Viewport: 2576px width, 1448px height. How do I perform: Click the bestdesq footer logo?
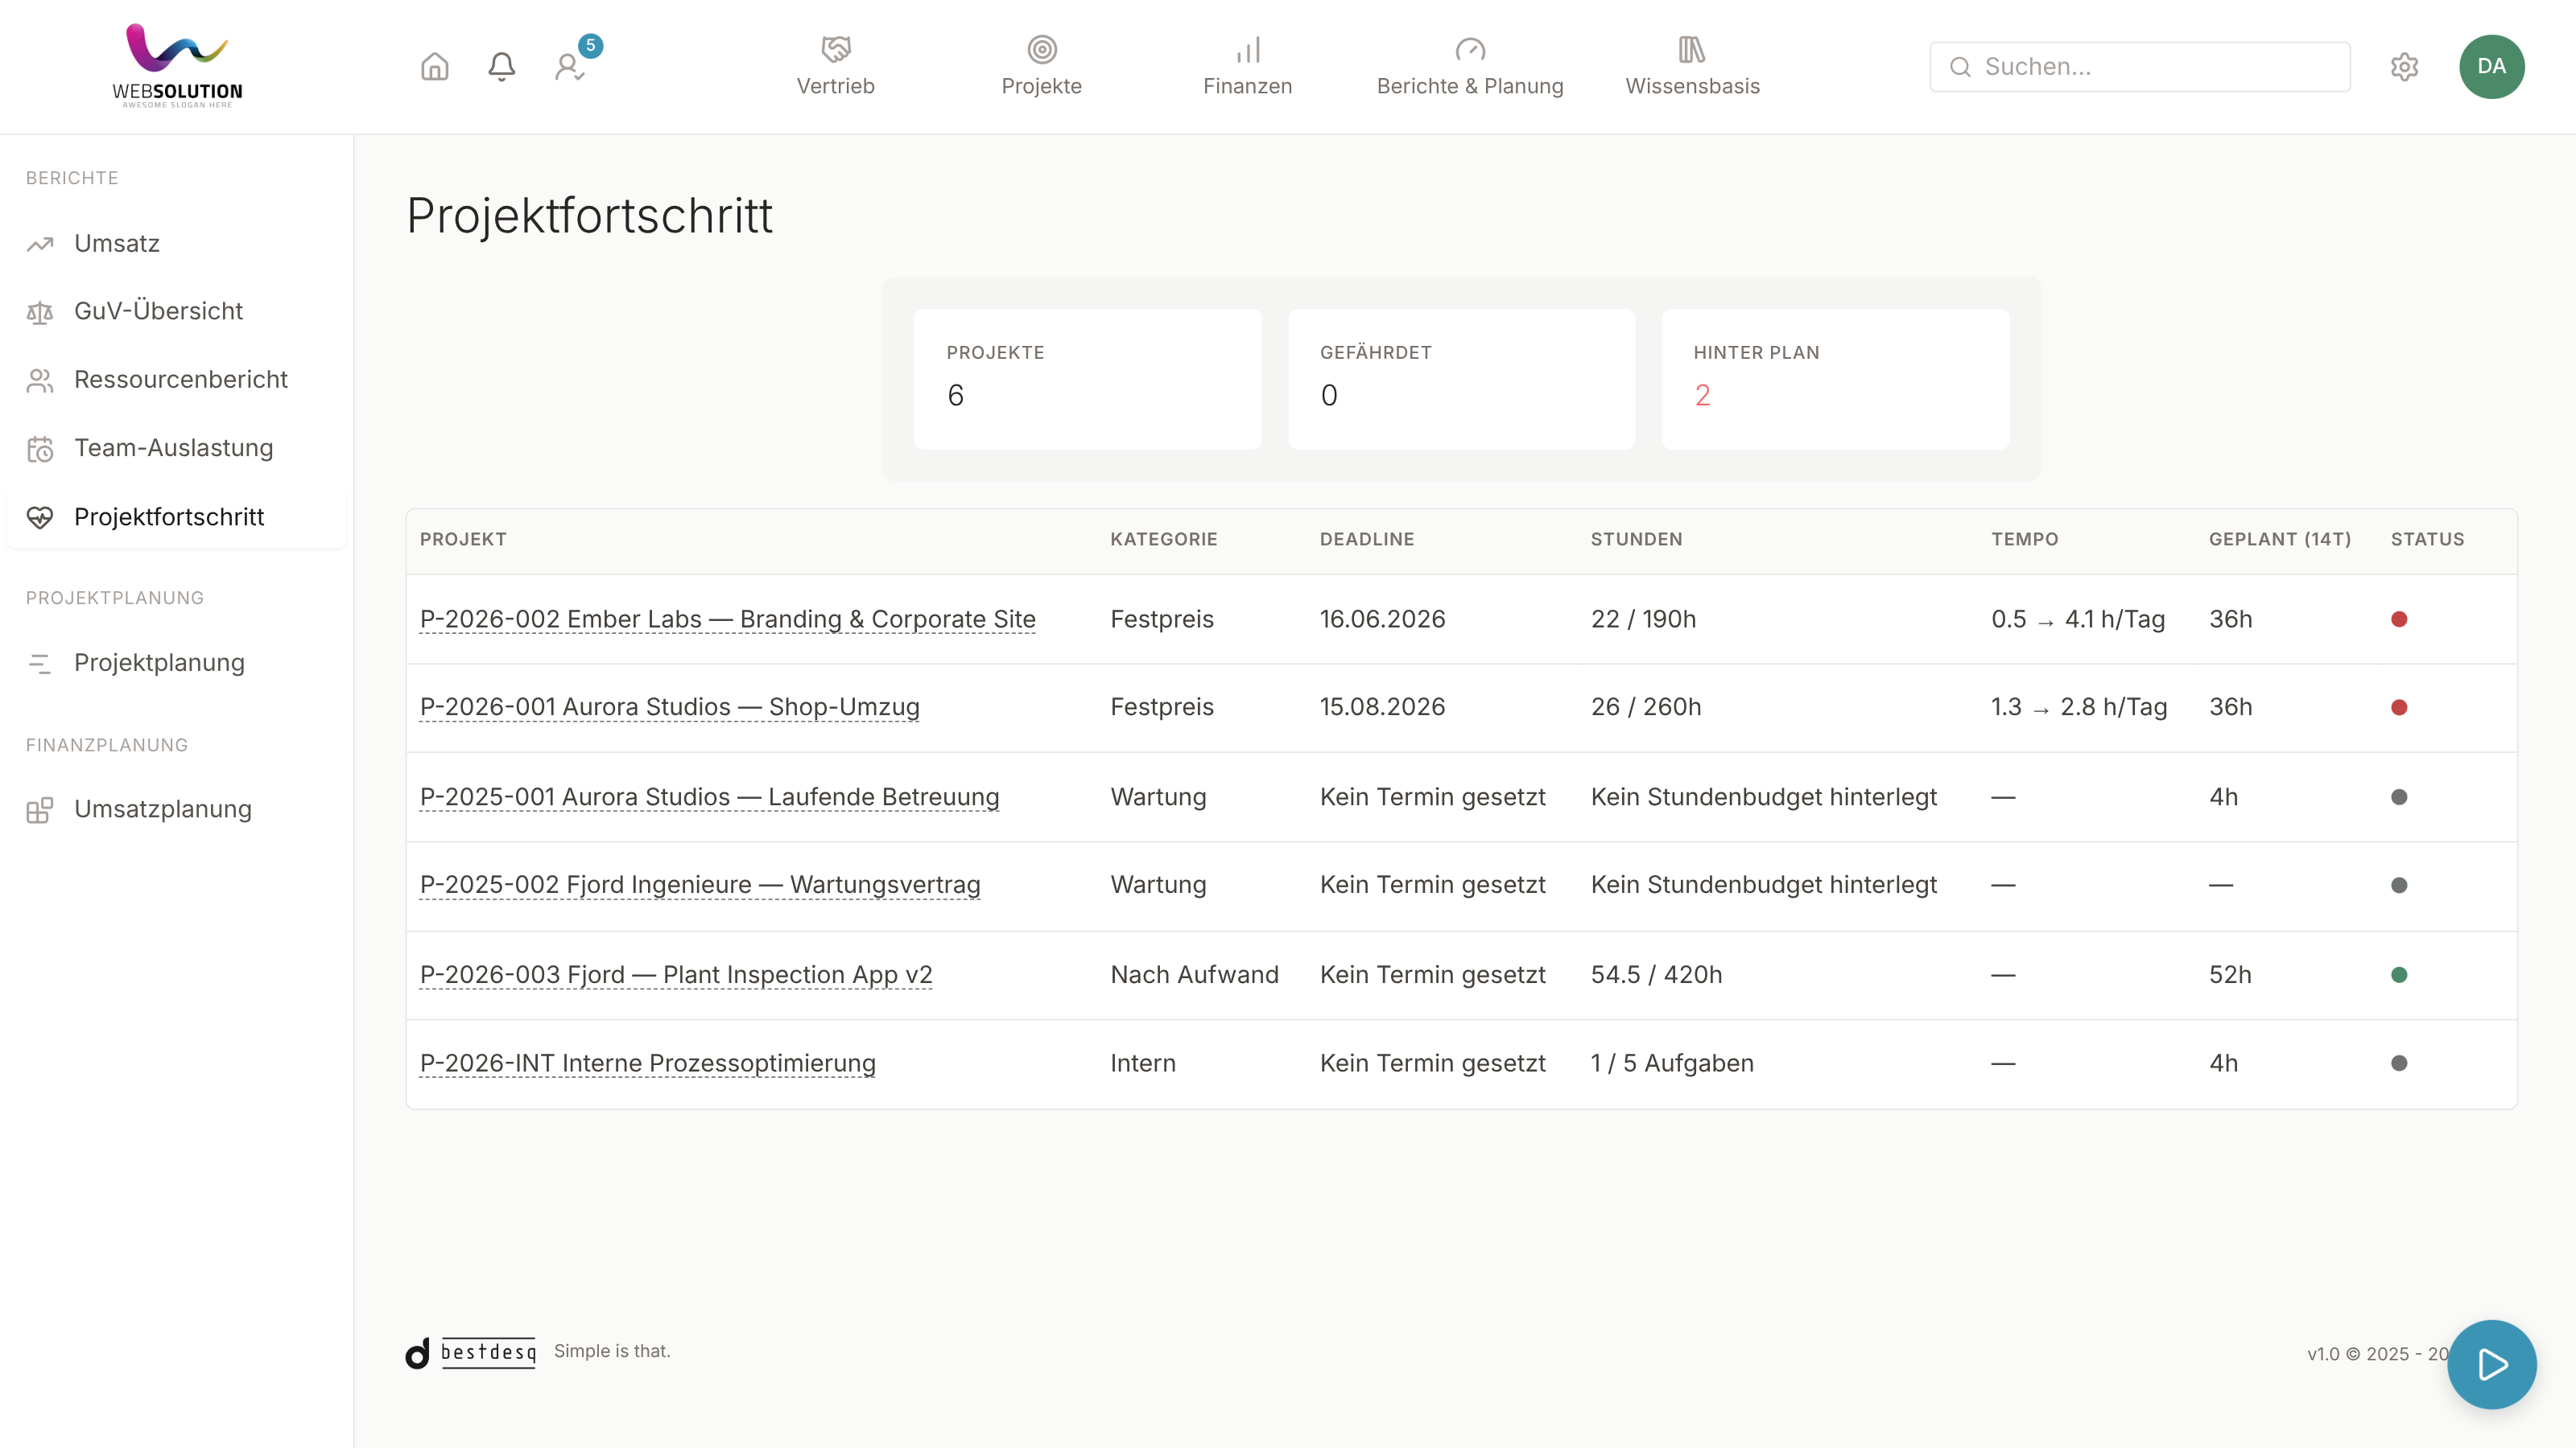471,1352
